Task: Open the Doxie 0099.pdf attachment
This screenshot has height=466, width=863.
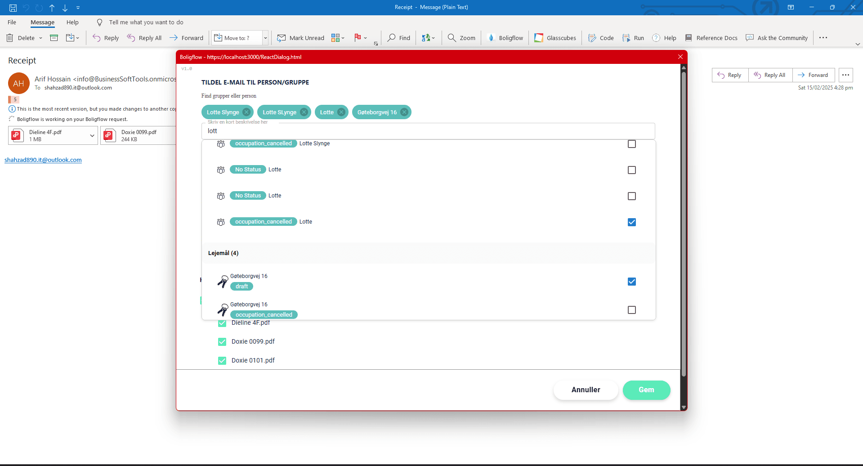Action: pos(139,135)
